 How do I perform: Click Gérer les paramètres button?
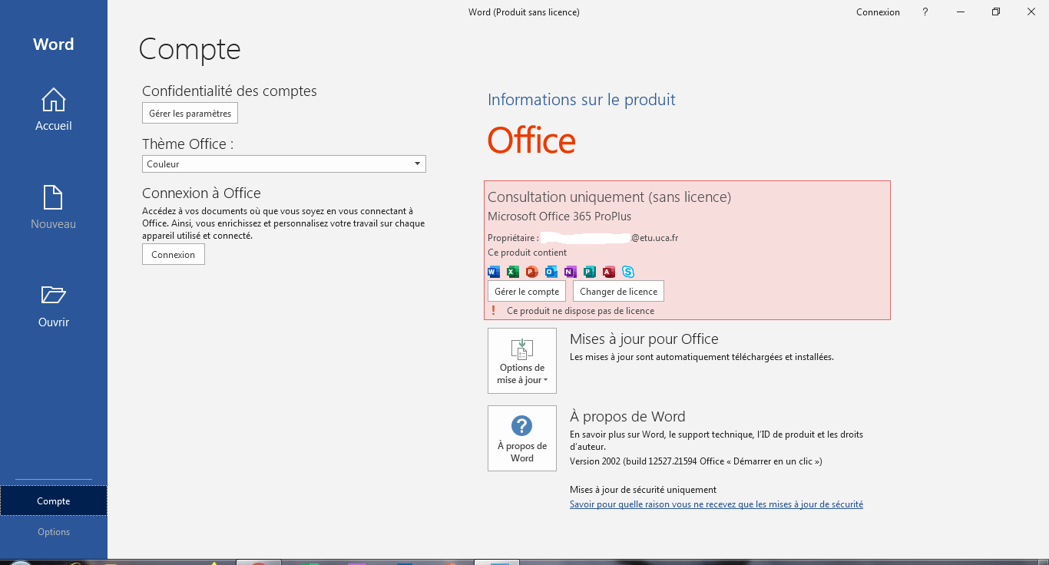(x=190, y=114)
